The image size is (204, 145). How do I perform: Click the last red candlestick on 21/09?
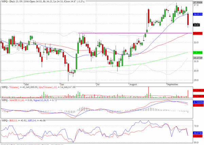[188, 19]
